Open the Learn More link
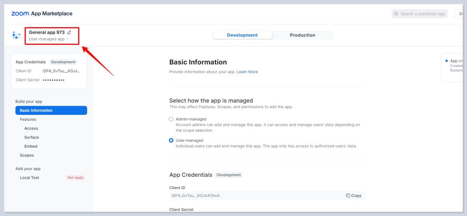Image resolution: width=467 pixels, height=216 pixels. pyautogui.click(x=247, y=72)
